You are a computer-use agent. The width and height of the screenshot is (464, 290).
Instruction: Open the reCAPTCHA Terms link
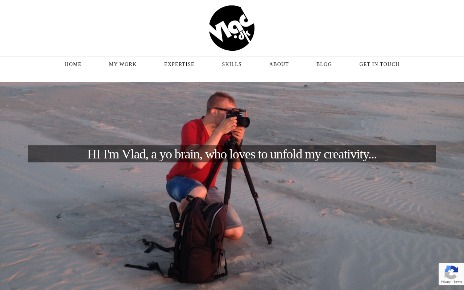[458, 282]
